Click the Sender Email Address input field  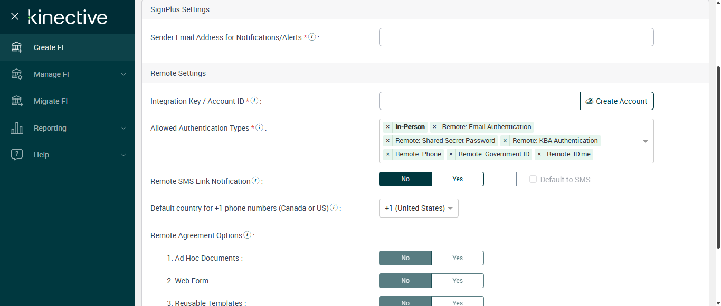click(516, 37)
